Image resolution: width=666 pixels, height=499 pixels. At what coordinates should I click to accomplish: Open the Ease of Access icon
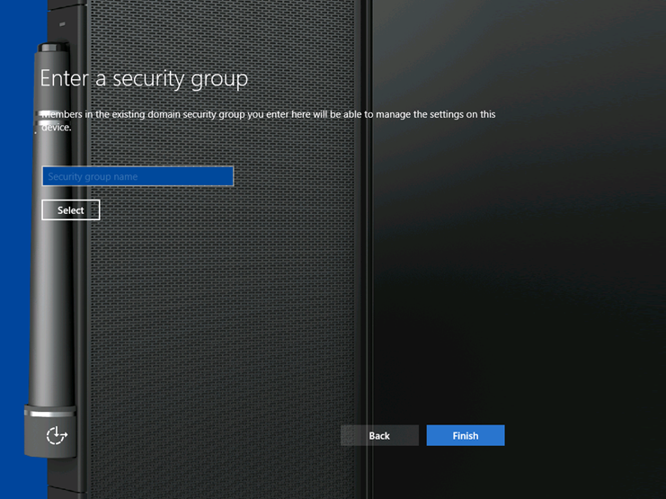(x=57, y=436)
